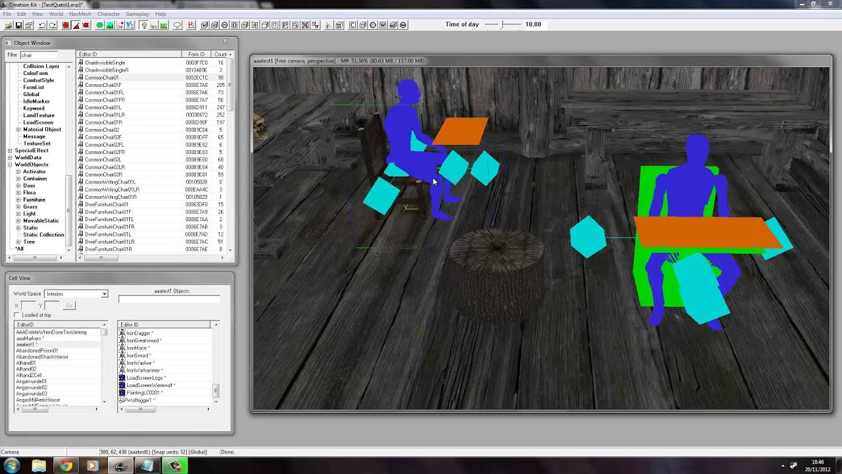The width and height of the screenshot is (842, 474).
Task: Expand the MovableStatic tree node
Action: click(x=18, y=221)
